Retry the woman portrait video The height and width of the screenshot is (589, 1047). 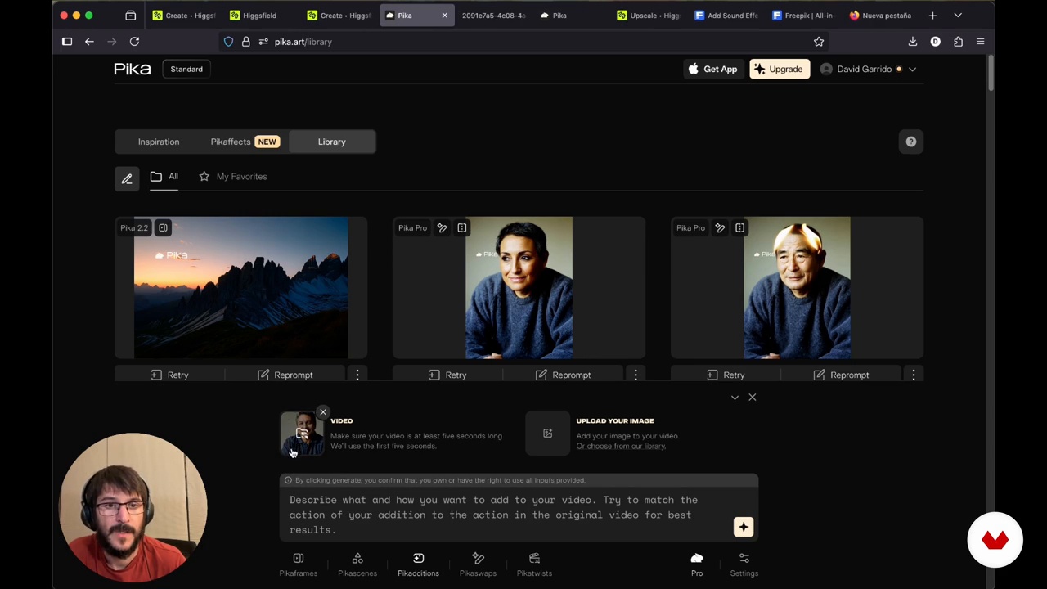tap(447, 375)
